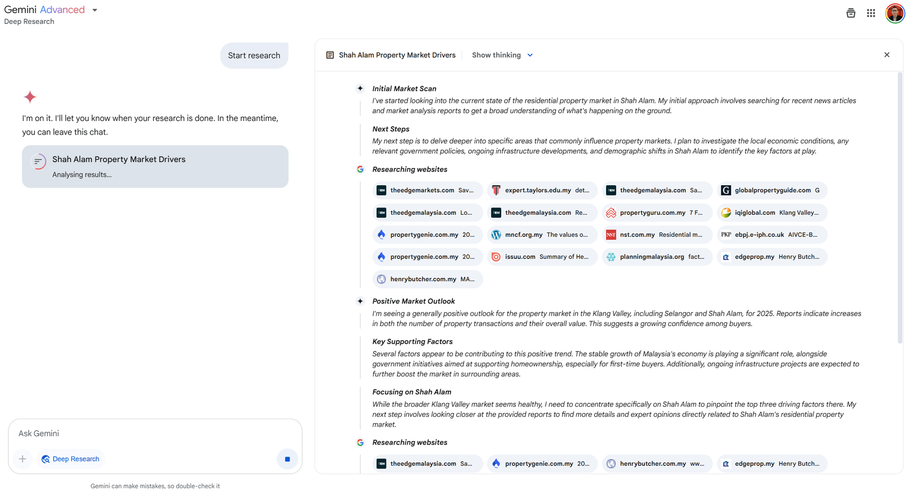Viewport: 908px width, 493px height.
Task: Click the Key Supporting Factors heading
Action: pyautogui.click(x=412, y=341)
